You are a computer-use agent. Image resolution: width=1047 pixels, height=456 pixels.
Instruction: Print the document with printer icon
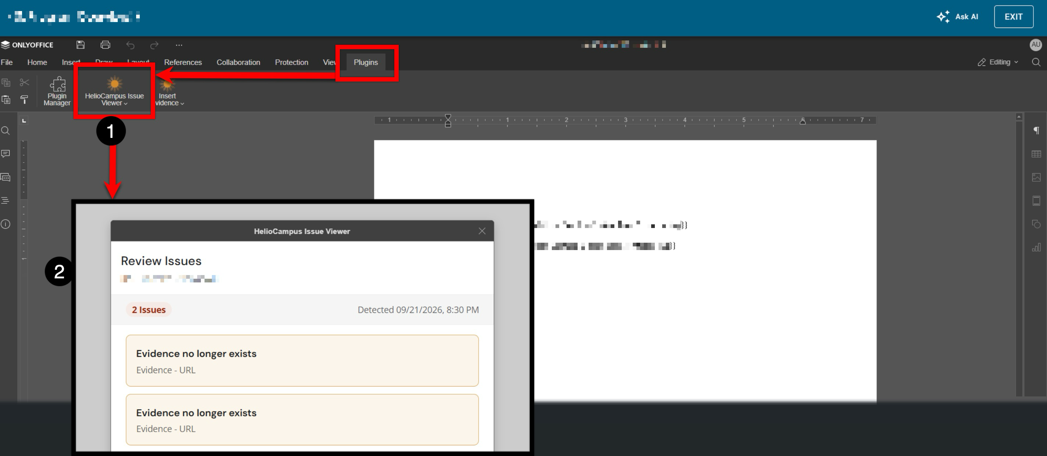(x=105, y=45)
